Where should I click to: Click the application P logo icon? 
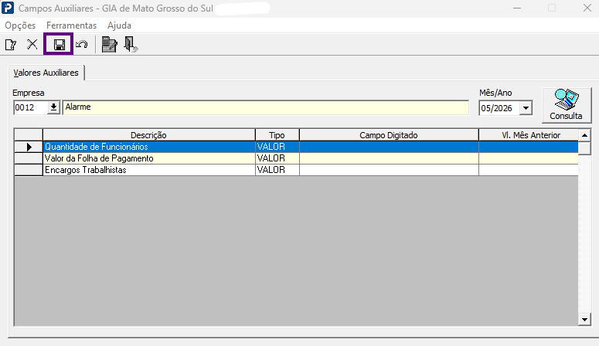tap(8, 8)
